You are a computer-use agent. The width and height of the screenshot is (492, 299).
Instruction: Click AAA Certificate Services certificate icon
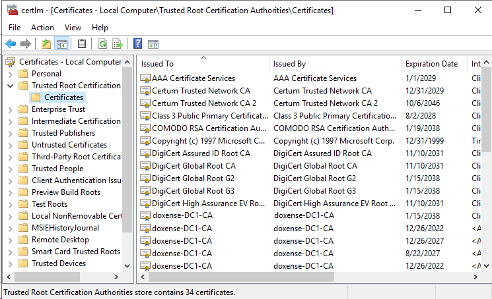(145, 78)
